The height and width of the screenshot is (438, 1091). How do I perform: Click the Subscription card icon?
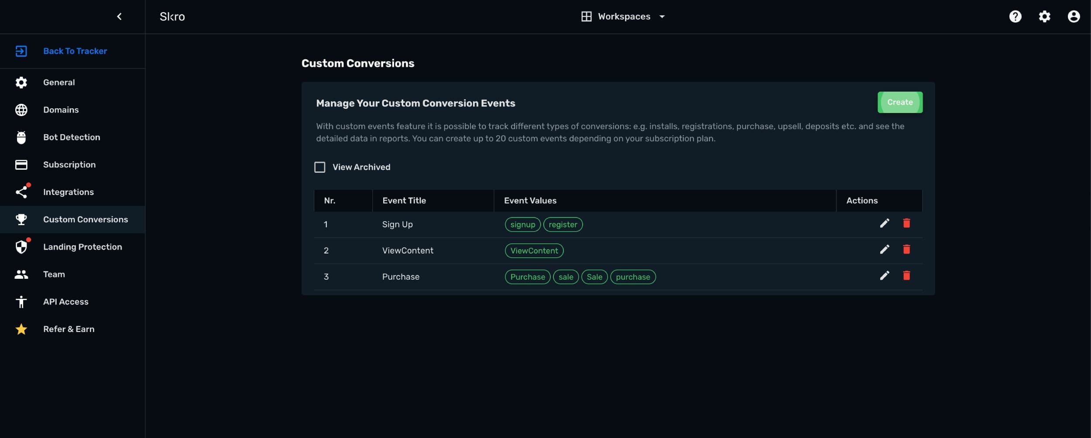click(21, 165)
